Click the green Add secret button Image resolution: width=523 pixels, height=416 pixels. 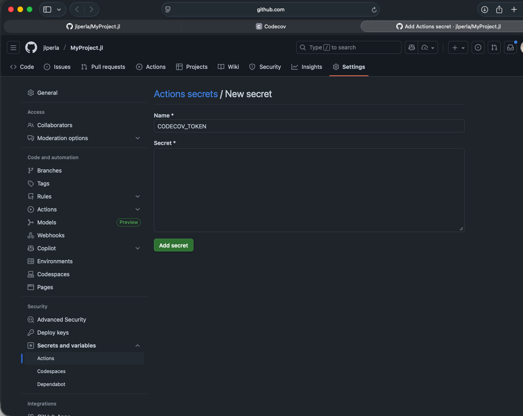(174, 245)
